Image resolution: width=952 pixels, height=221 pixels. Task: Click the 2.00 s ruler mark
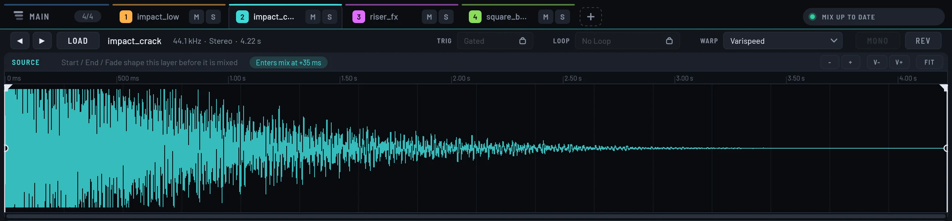pos(461,78)
